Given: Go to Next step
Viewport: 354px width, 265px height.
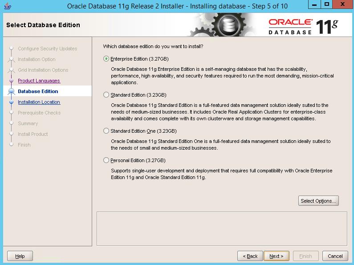Looking at the screenshot, I should pyautogui.click(x=277, y=256).
